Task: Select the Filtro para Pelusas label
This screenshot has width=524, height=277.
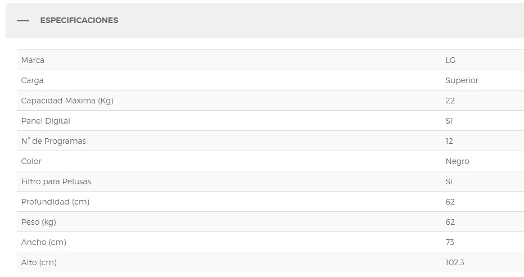Action: (56, 181)
